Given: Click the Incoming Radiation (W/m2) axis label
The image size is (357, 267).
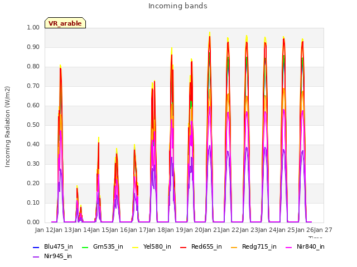Looking at the screenshot, I should [x=7, y=127].
